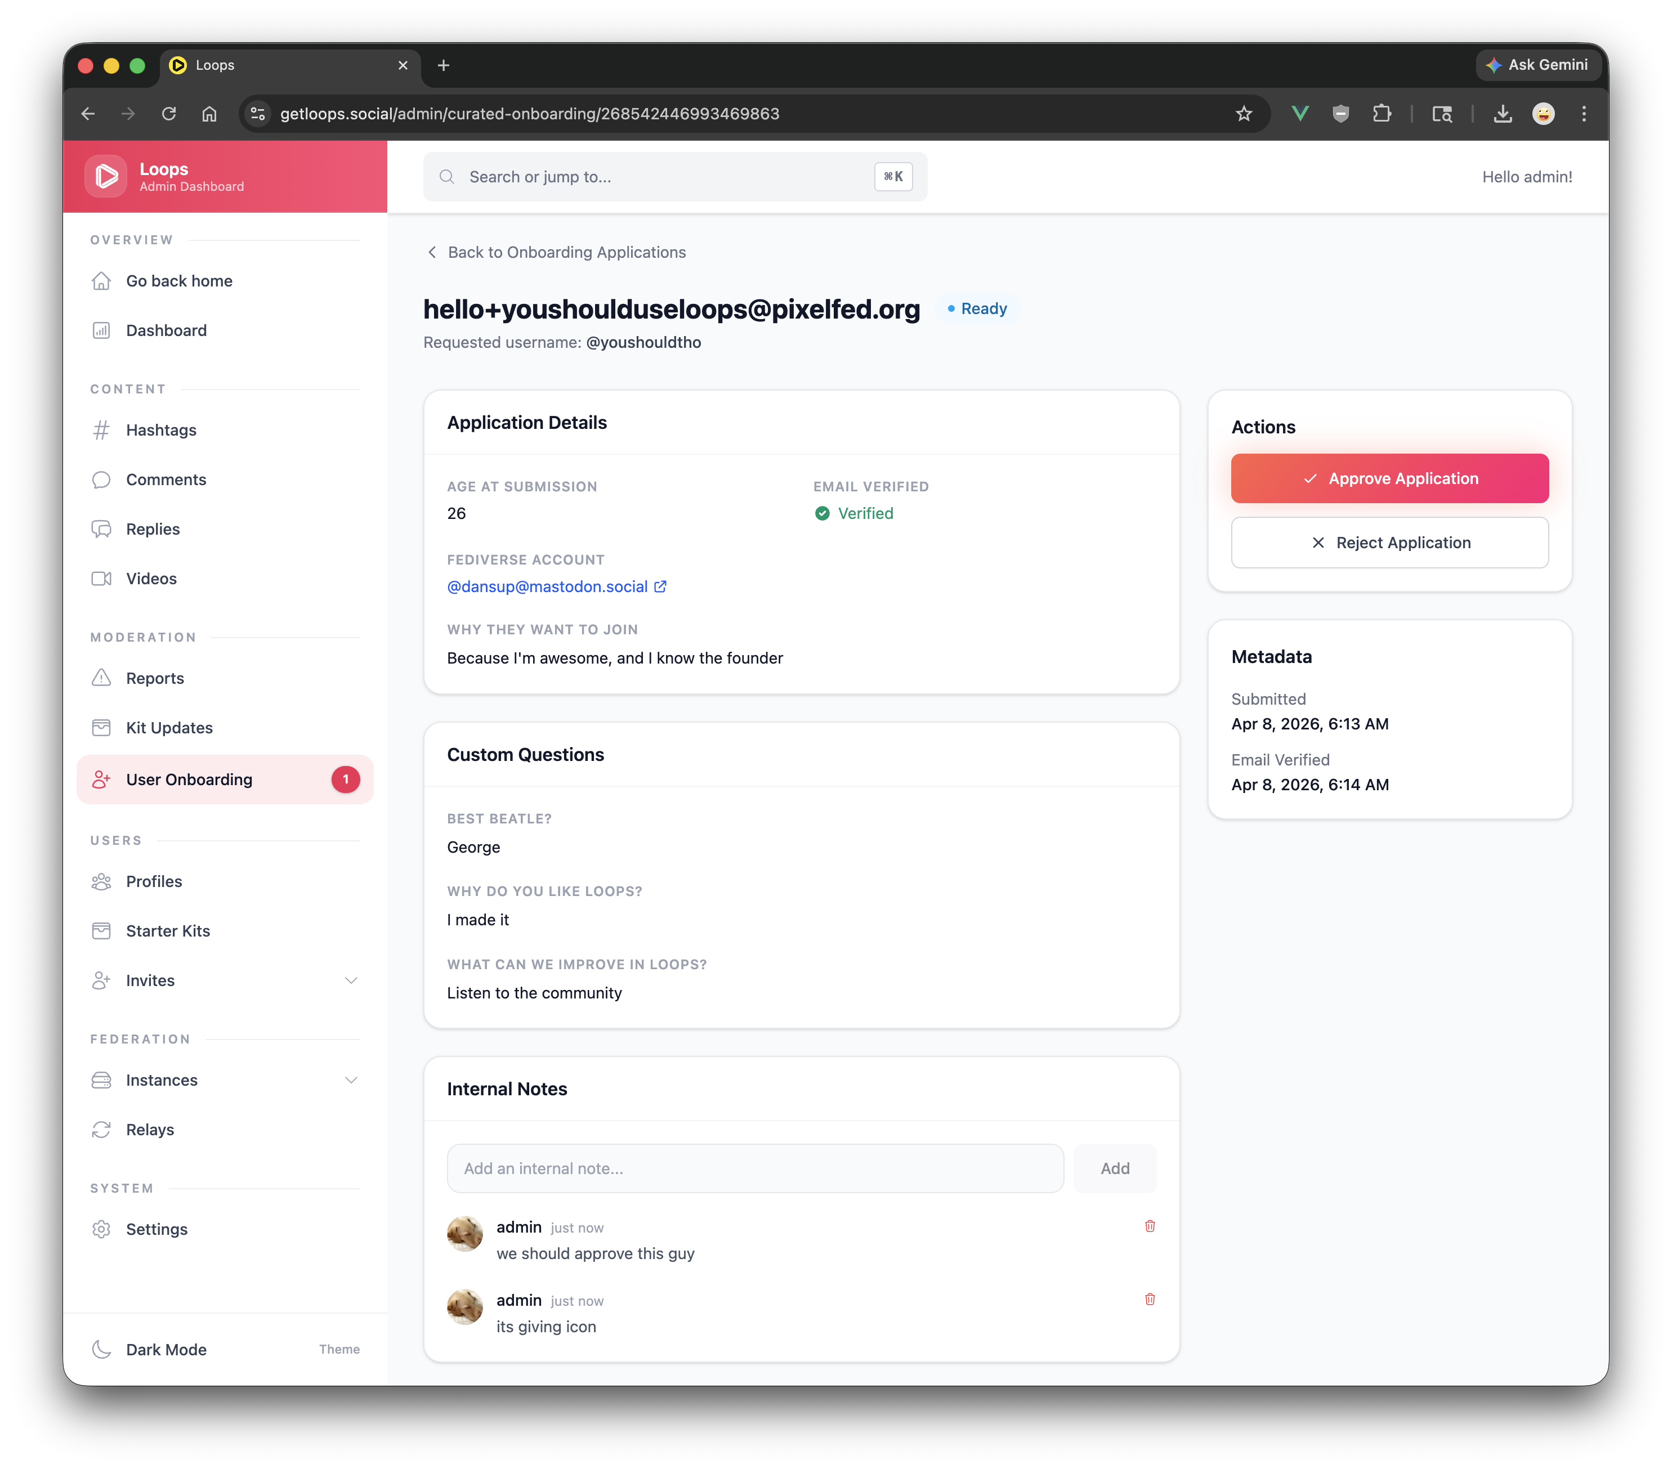This screenshot has height=1469, width=1672.
Task: Open browser downloads icon
Action: [x=1502, y=114]
